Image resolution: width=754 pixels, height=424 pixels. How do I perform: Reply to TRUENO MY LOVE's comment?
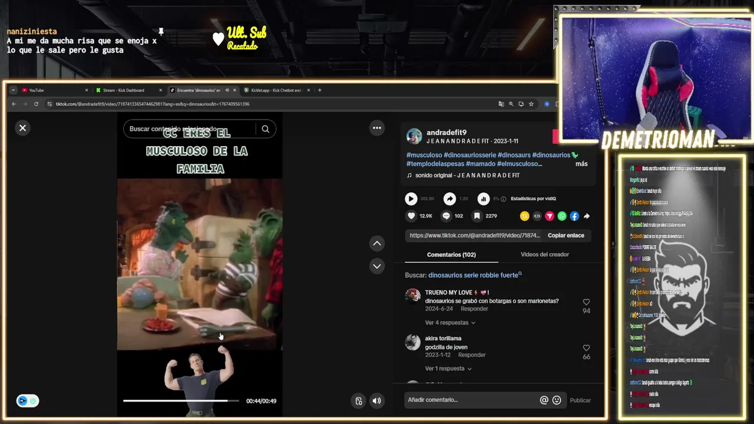(x=474, y=309)
